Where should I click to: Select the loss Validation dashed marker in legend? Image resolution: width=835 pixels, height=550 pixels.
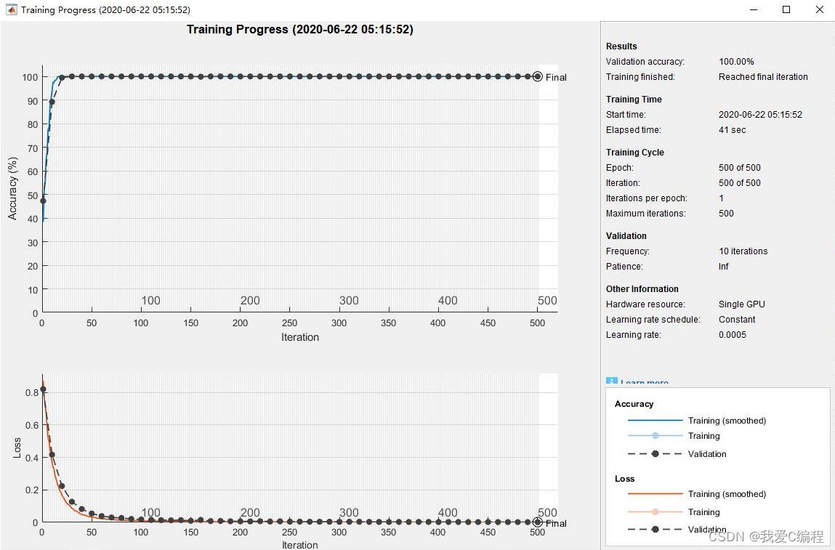tap(655, 530)
